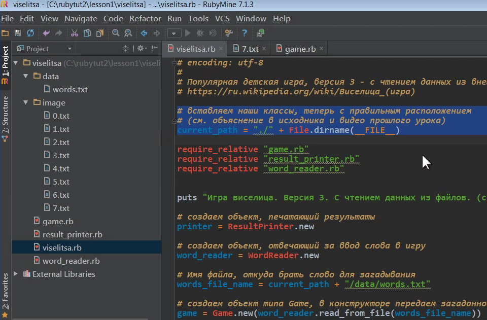This screenshot has width=487, height=320.
Task: Click the Replace magnifier icon
Action: tap(128, 33)
